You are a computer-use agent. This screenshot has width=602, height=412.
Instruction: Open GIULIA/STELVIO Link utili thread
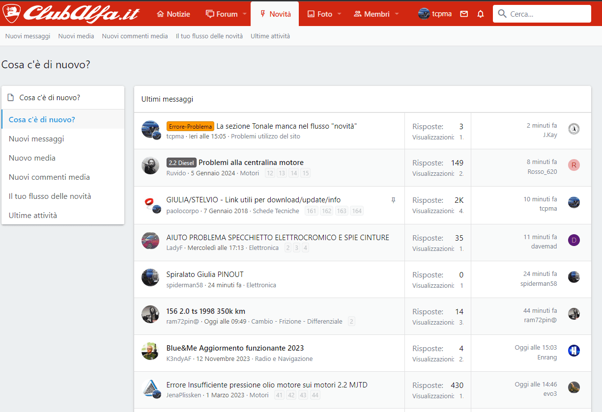[254, 200]
